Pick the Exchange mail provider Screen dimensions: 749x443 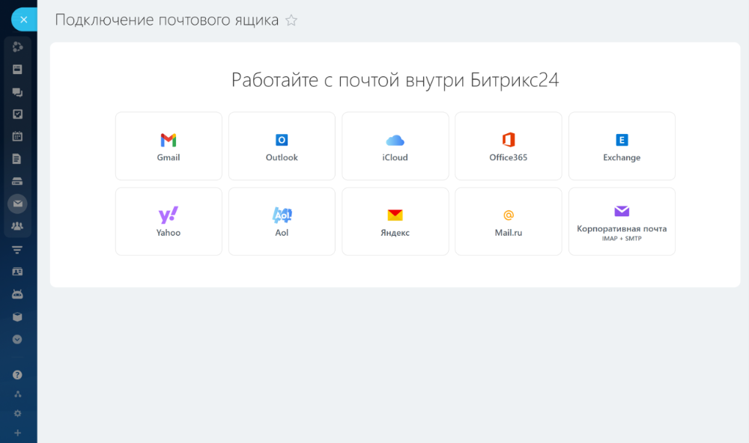(622, 146)
